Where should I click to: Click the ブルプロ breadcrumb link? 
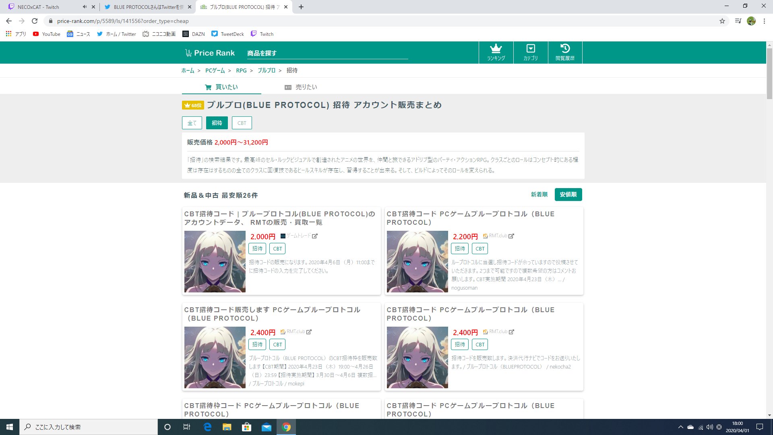[267, 70]
